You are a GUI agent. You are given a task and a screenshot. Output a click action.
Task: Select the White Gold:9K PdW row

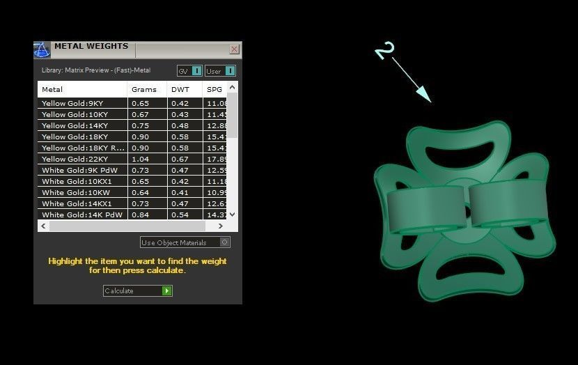(132, 170)
